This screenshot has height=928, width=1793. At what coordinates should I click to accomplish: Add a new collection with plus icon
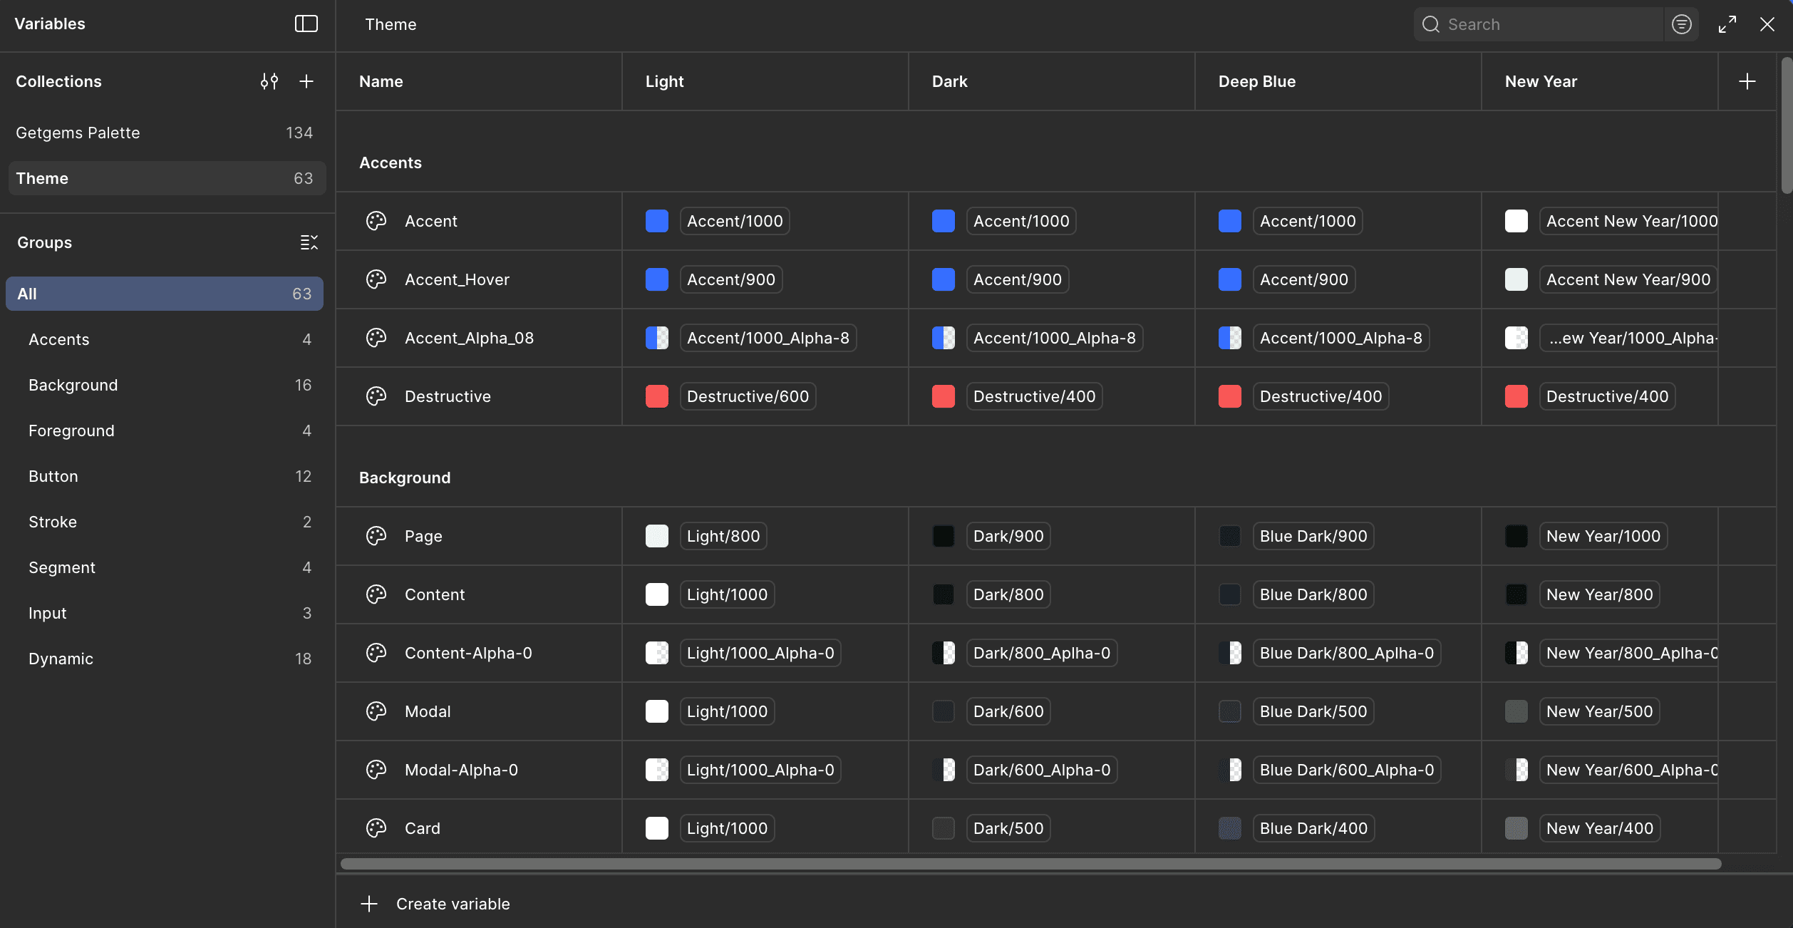tap(306, 81)
